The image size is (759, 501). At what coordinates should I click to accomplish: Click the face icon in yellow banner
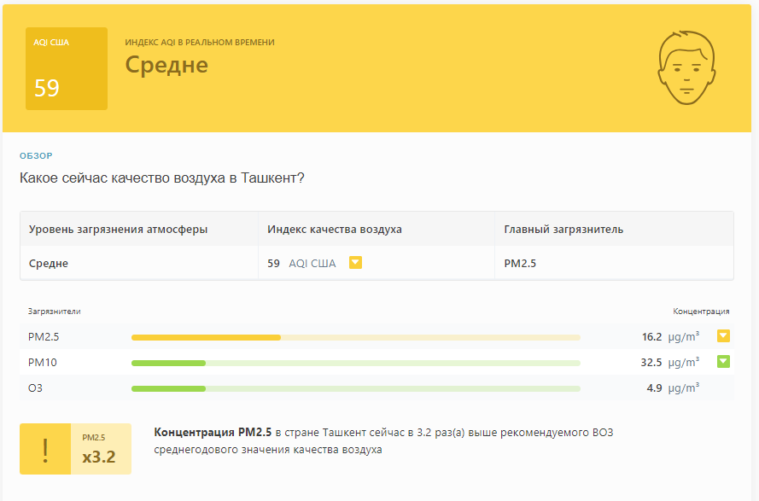686,67
